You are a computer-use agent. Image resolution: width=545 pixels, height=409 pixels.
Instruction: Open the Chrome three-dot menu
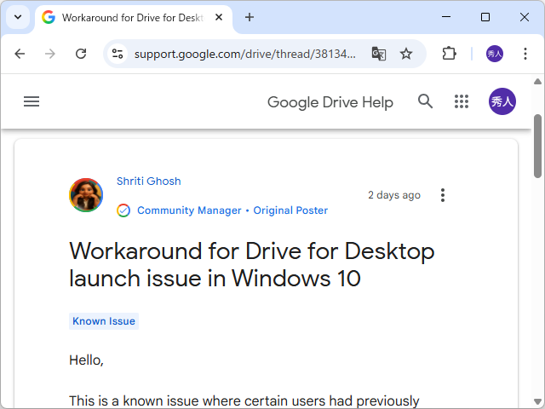(525, 54)
